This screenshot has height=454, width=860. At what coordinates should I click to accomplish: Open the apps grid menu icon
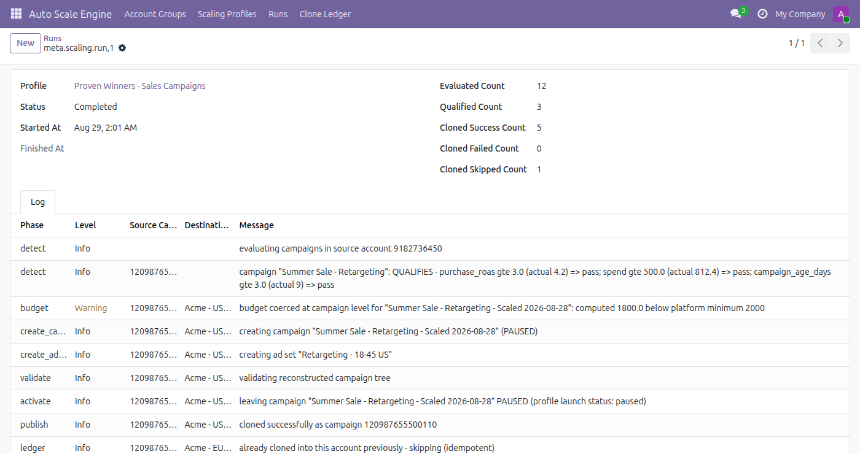tap(16, 13)
